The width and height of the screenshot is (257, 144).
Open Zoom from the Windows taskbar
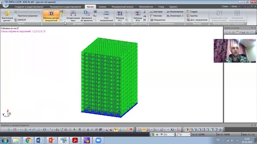(98, 140)
